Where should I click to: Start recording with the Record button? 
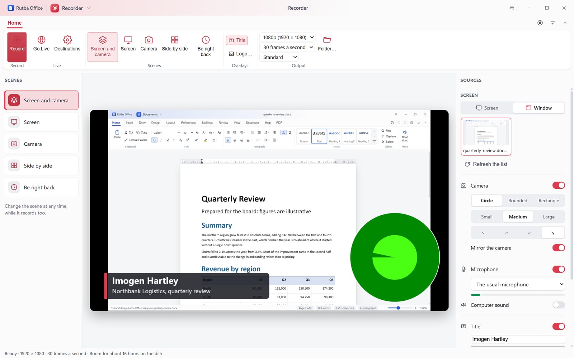17,47
